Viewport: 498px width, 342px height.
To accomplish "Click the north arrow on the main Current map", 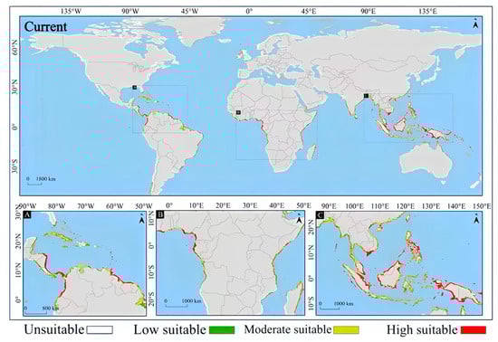I will point(475,24).
